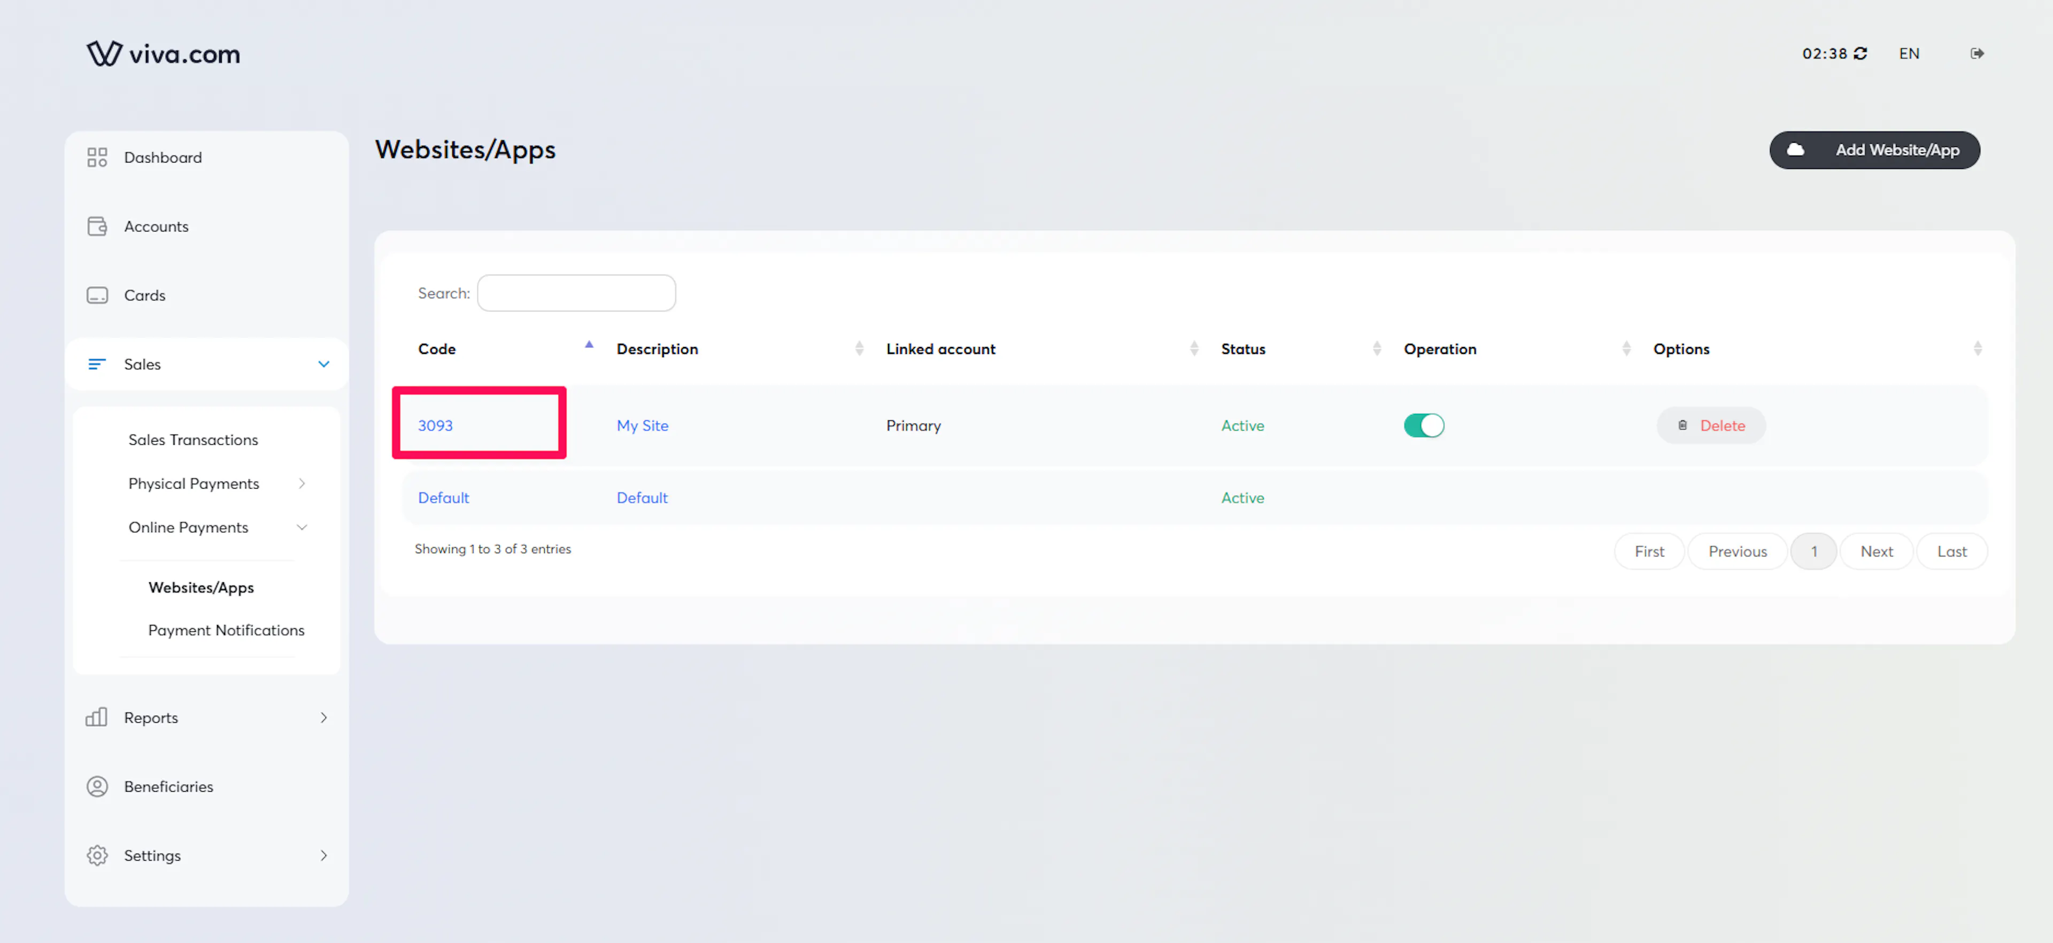Click the Beneficiaries person icon
This screenshot has height=943, width=2053.
point(96,787)
